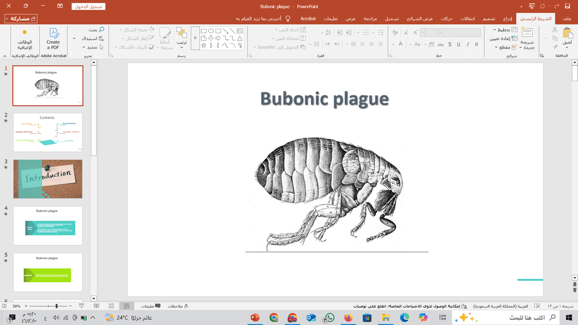Click the Find (بحث) magnifier icon
The width and height of the screenshot is (578, 325).
102,29
